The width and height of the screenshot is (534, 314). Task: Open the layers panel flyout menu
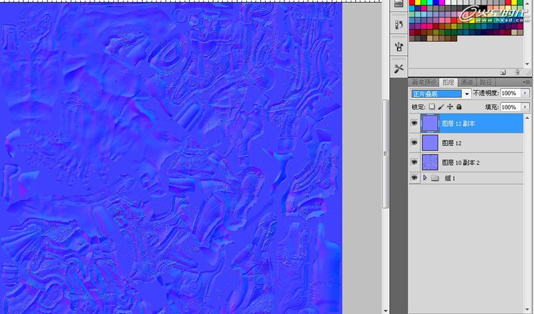(527, 82)
